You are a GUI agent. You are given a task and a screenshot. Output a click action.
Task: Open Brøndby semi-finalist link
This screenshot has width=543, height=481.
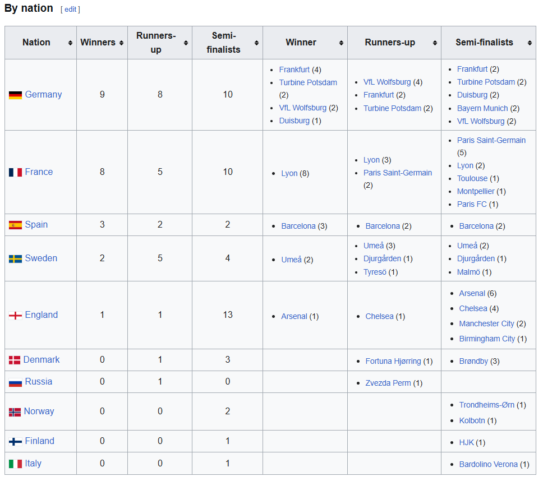(474, 362)
